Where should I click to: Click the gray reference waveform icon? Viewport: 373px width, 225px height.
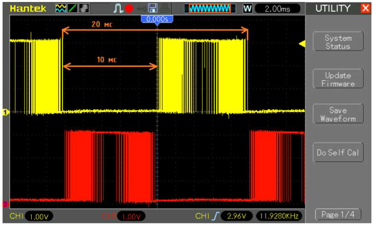point(83,8)
